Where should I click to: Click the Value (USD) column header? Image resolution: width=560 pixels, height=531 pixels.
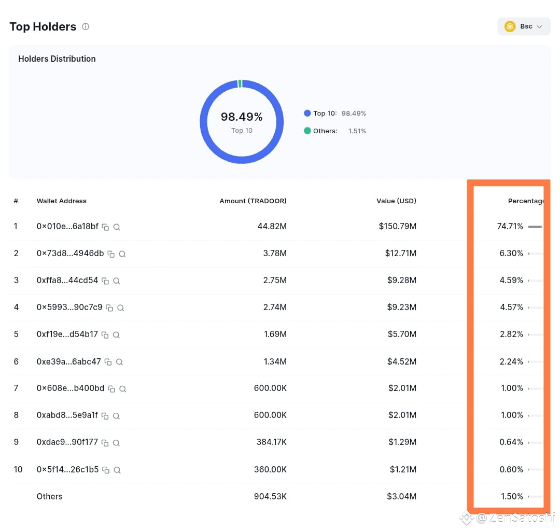[397, 201]
